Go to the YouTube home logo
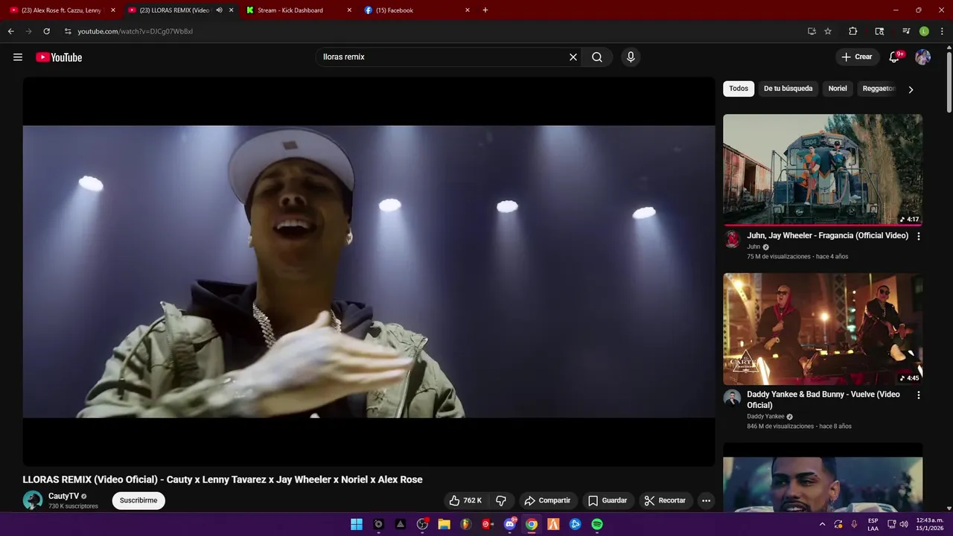The image size is (953, 536). pos(59,57)
